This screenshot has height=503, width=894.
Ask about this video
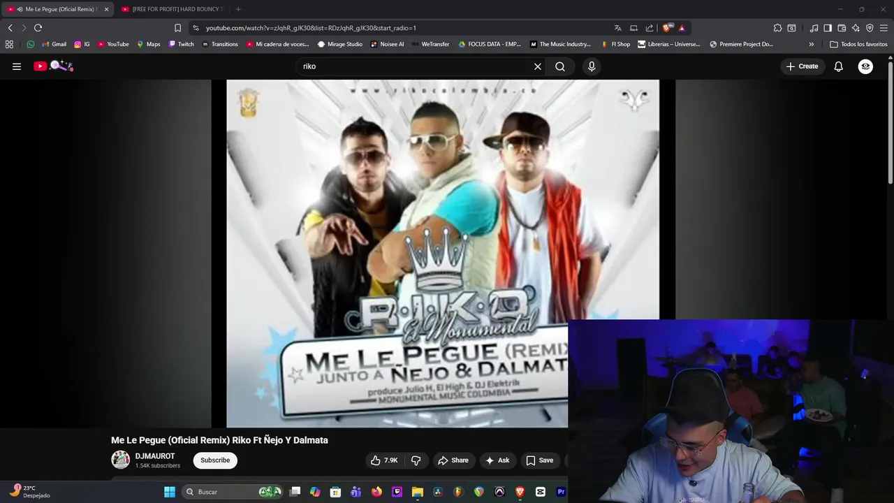(x=497, y=460)
